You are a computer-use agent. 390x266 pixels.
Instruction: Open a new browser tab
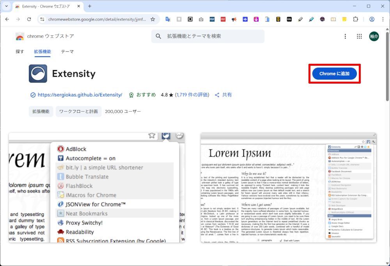[90, 7]
